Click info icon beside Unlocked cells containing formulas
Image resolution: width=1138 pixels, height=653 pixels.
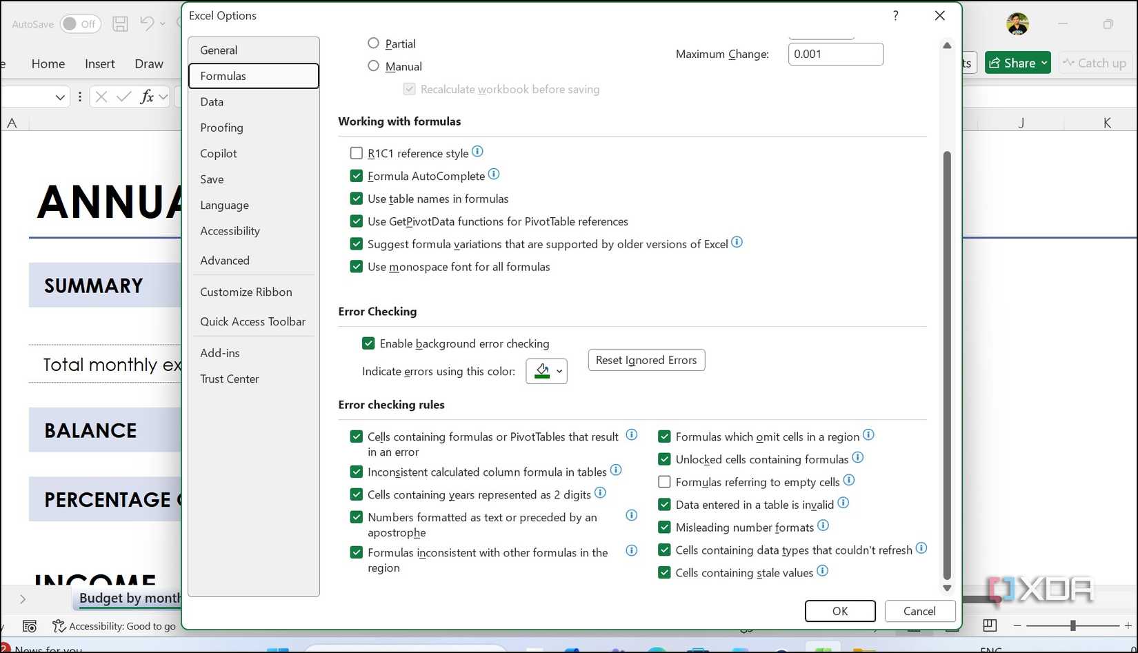(857, 458)
